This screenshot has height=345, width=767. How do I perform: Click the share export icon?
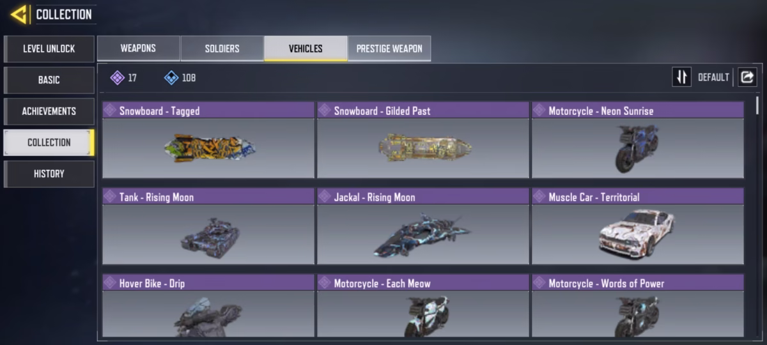747,77
